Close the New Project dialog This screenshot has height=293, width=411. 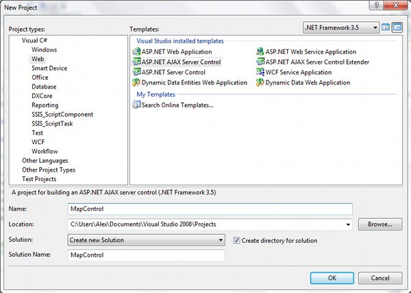395,5
